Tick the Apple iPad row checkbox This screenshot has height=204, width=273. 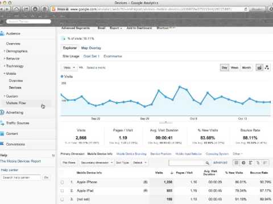(x=62, y=191)
